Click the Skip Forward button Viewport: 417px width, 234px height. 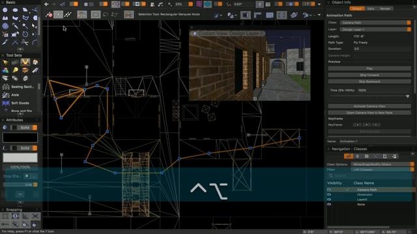pos(369,75)
